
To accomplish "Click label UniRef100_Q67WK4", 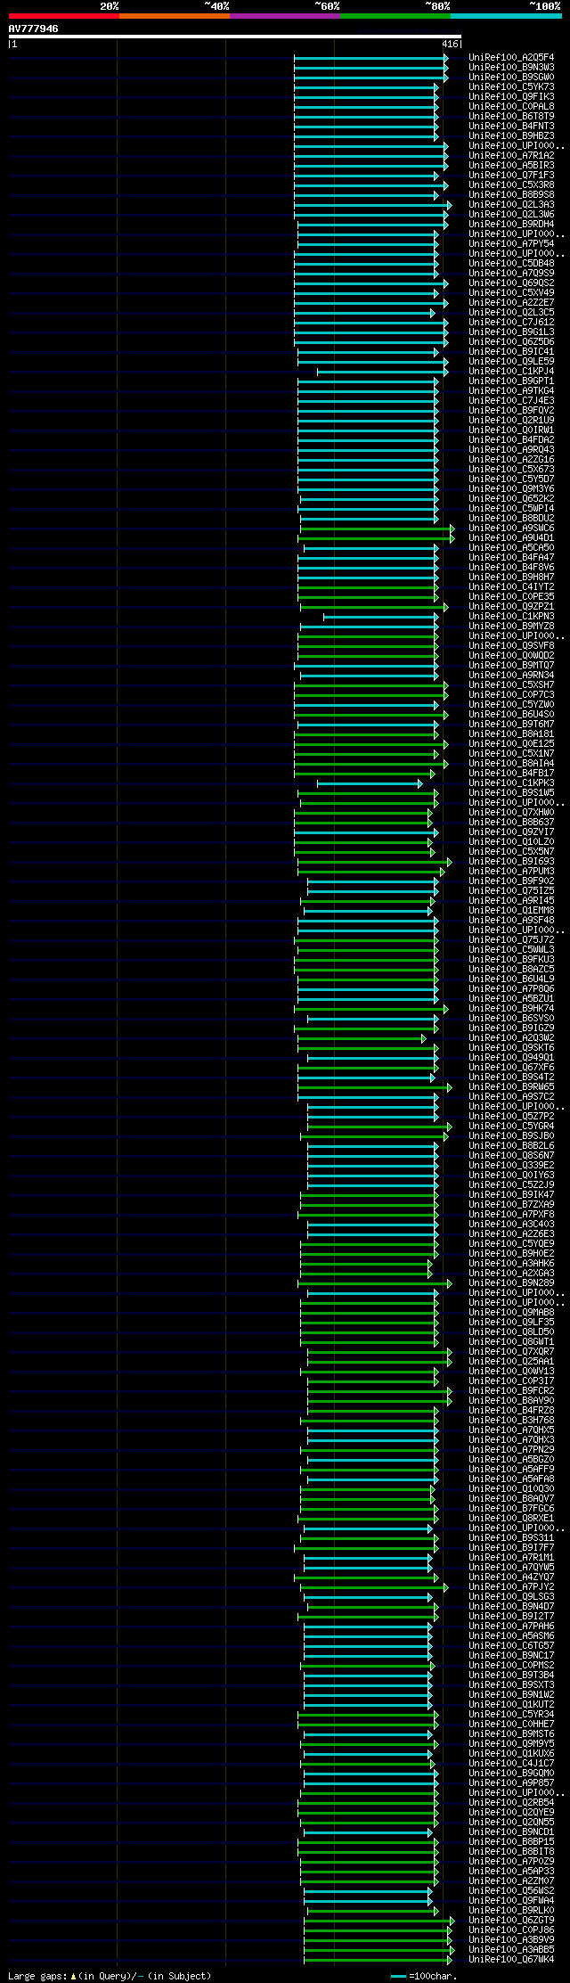I will (511, 1960).
